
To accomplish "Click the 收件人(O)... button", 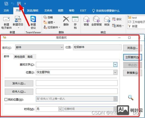I will [19, 92].
